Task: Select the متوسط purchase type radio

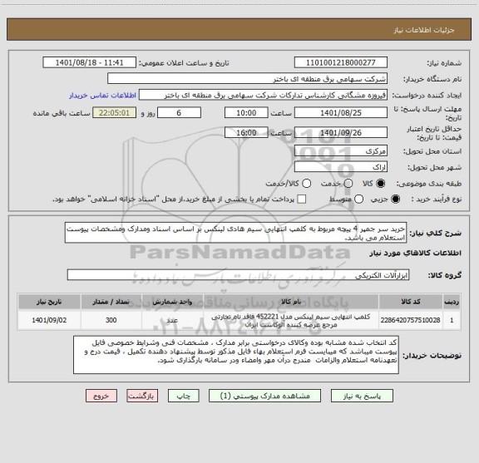Action: coord(358,199)
